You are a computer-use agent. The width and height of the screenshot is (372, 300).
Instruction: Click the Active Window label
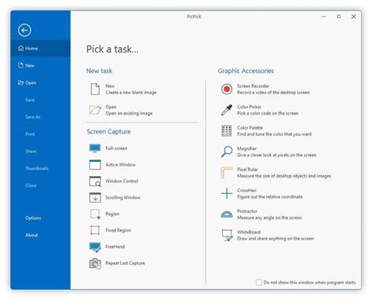121,165
